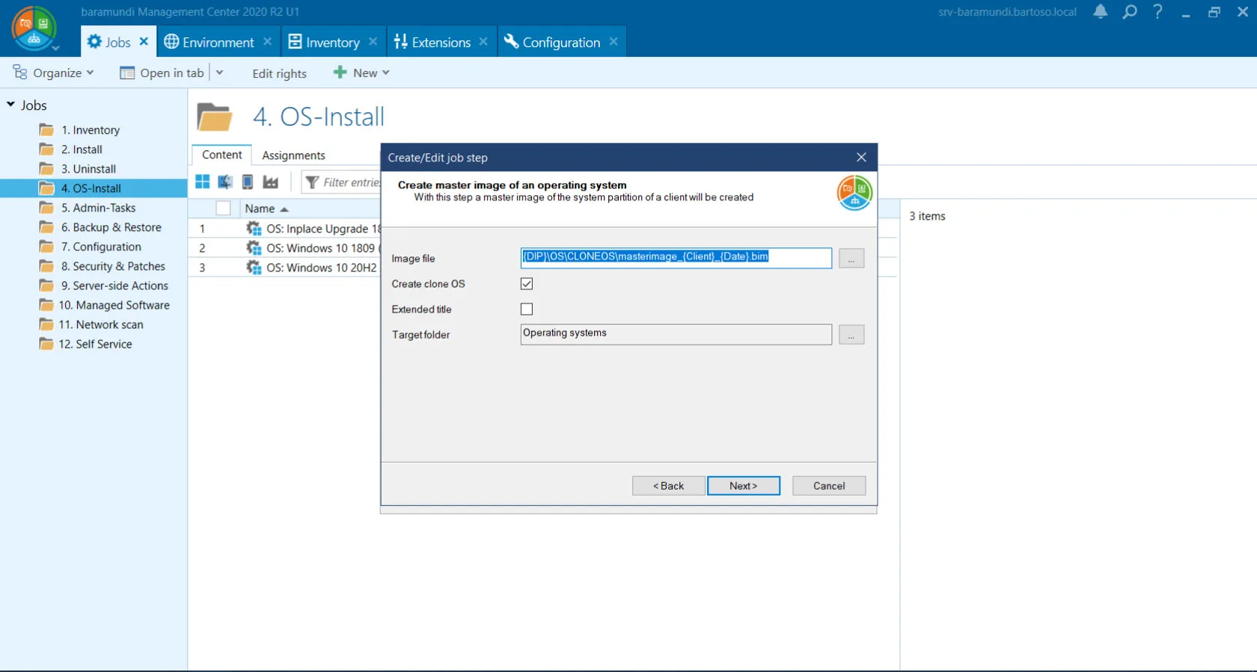Expand the Organize dropdown menu
1257x672 pixels.
tap(54, 73)
